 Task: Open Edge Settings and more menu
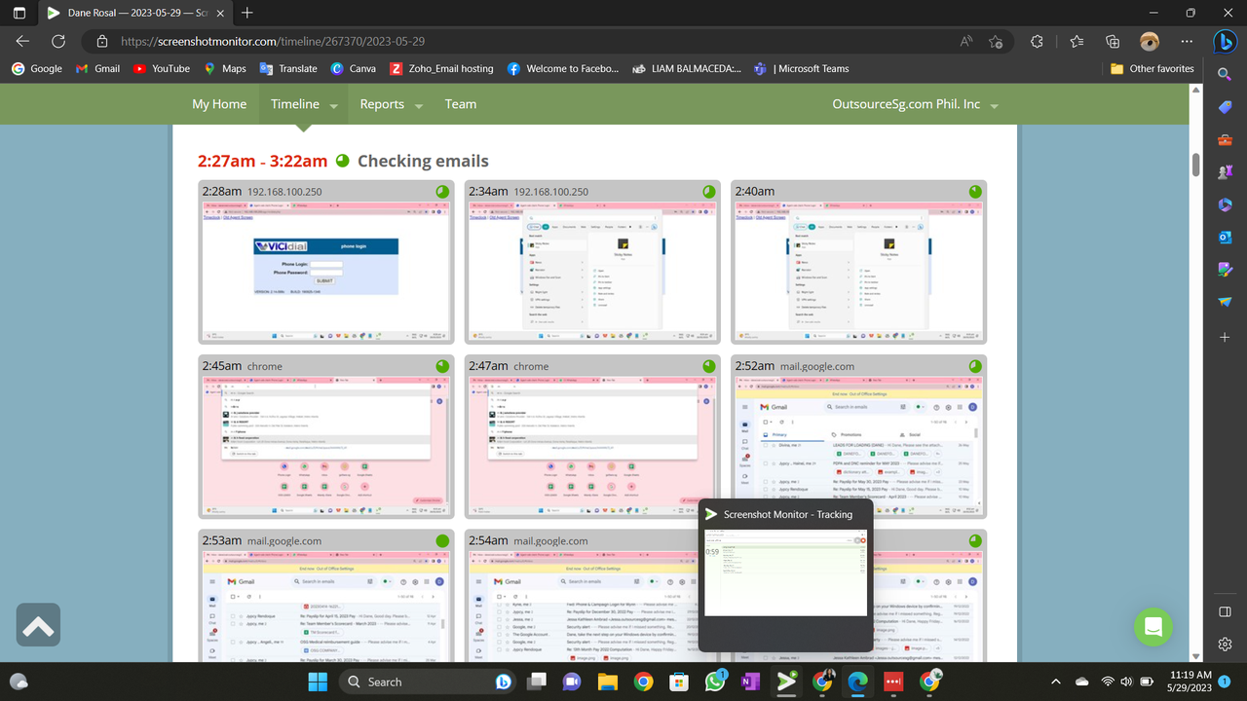[x=1187, y=42]
